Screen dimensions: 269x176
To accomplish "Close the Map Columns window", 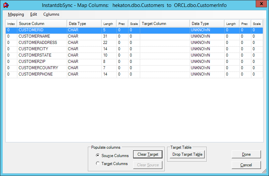I will tap(261, 4).
